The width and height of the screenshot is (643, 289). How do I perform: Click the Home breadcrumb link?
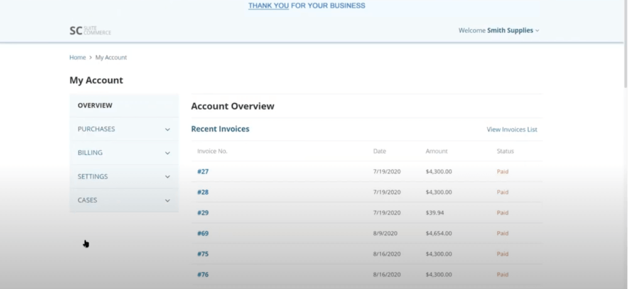pyautogui.click(x=77, y=57)
